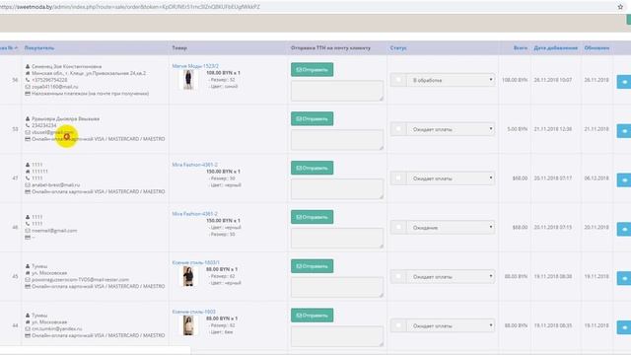Open product link 'Магия Моды-1523/2'

pos(195,66)
